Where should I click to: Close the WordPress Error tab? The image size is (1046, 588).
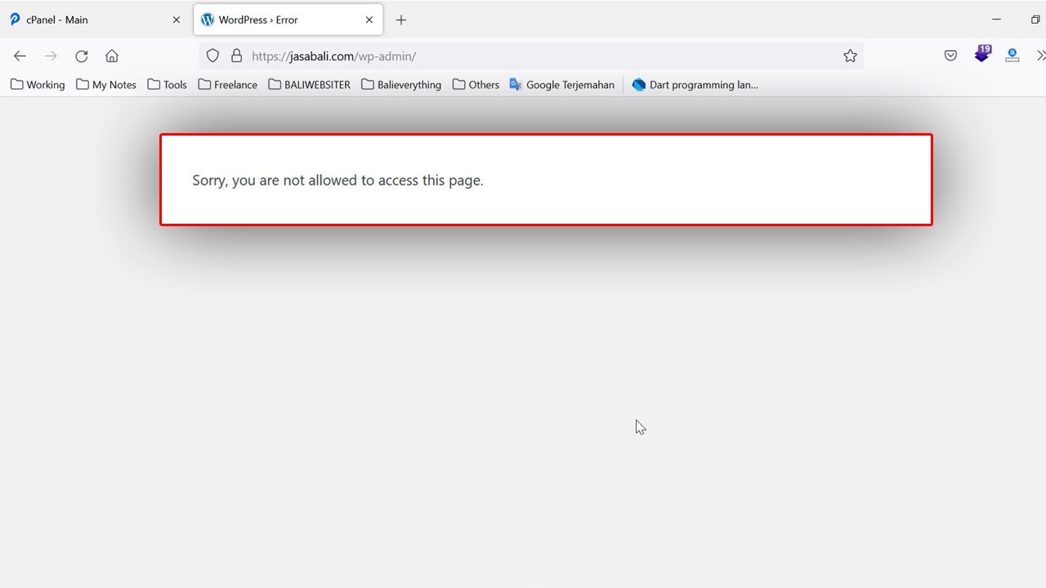[x=369, y=20]
